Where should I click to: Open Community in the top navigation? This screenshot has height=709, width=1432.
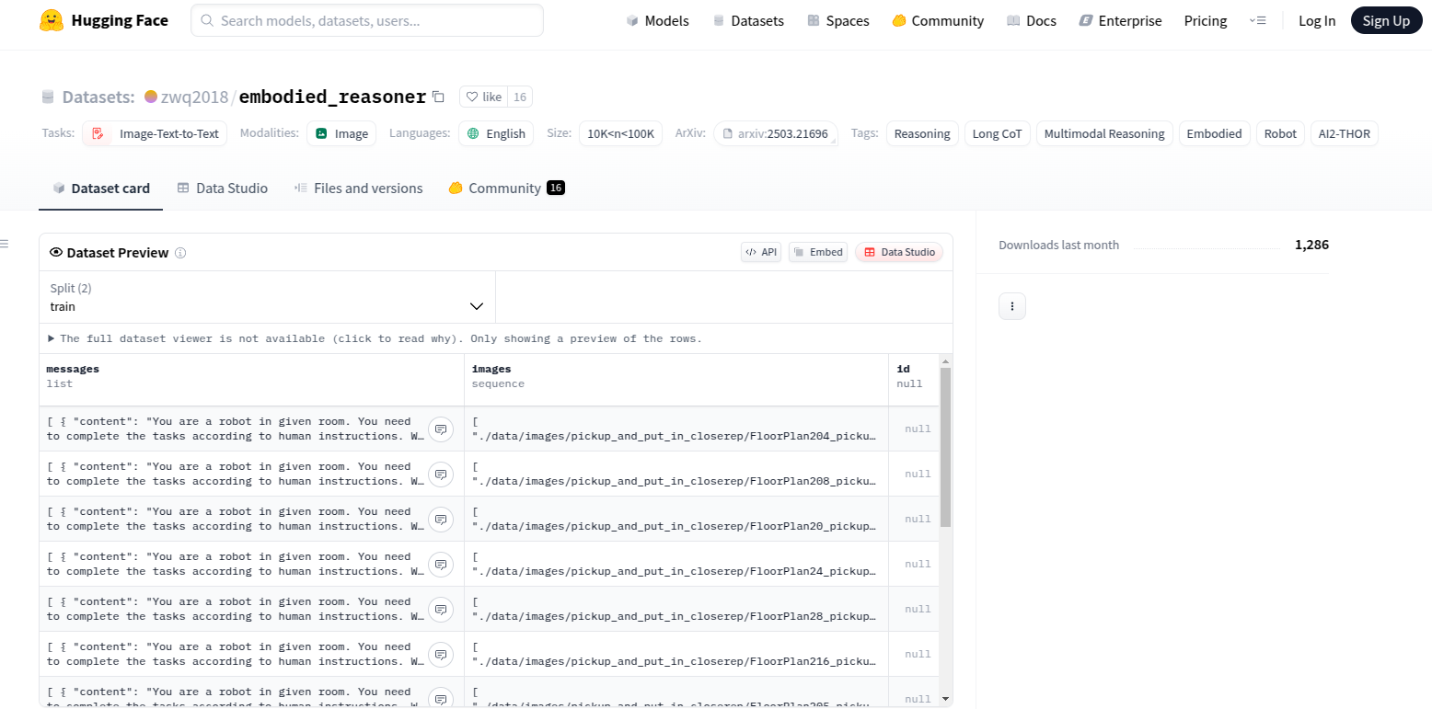[938, 20]
